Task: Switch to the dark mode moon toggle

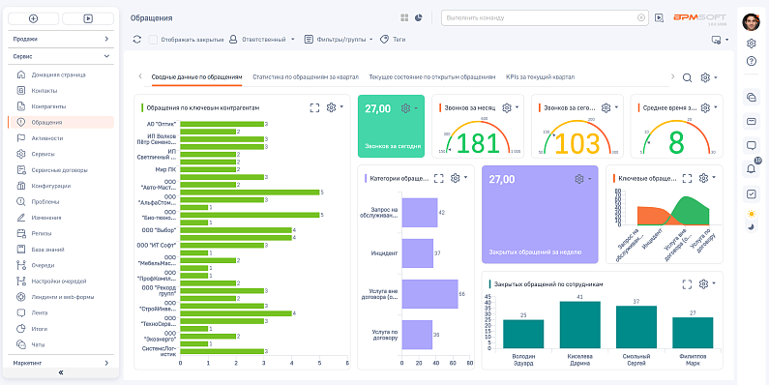Action: tap(751, 226)
